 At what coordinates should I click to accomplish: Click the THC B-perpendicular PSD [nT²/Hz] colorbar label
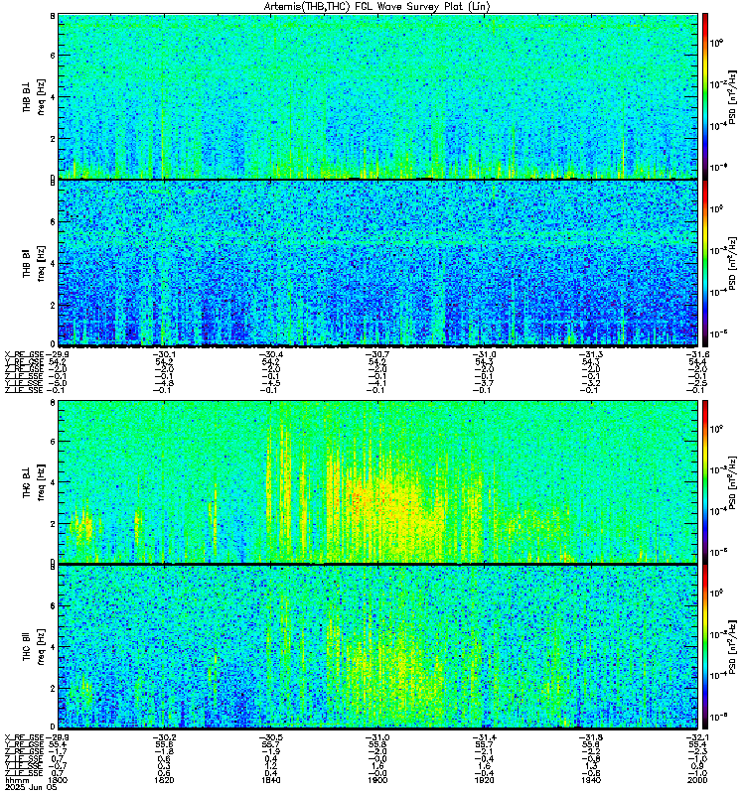732,482
